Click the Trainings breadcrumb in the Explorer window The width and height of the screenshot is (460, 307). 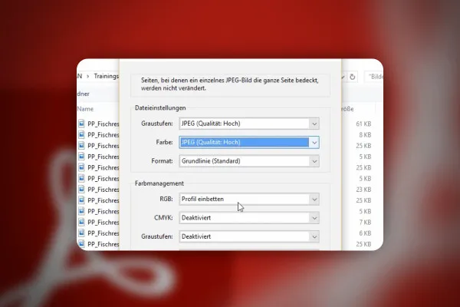pyautogui.click(x=107, y=77)
